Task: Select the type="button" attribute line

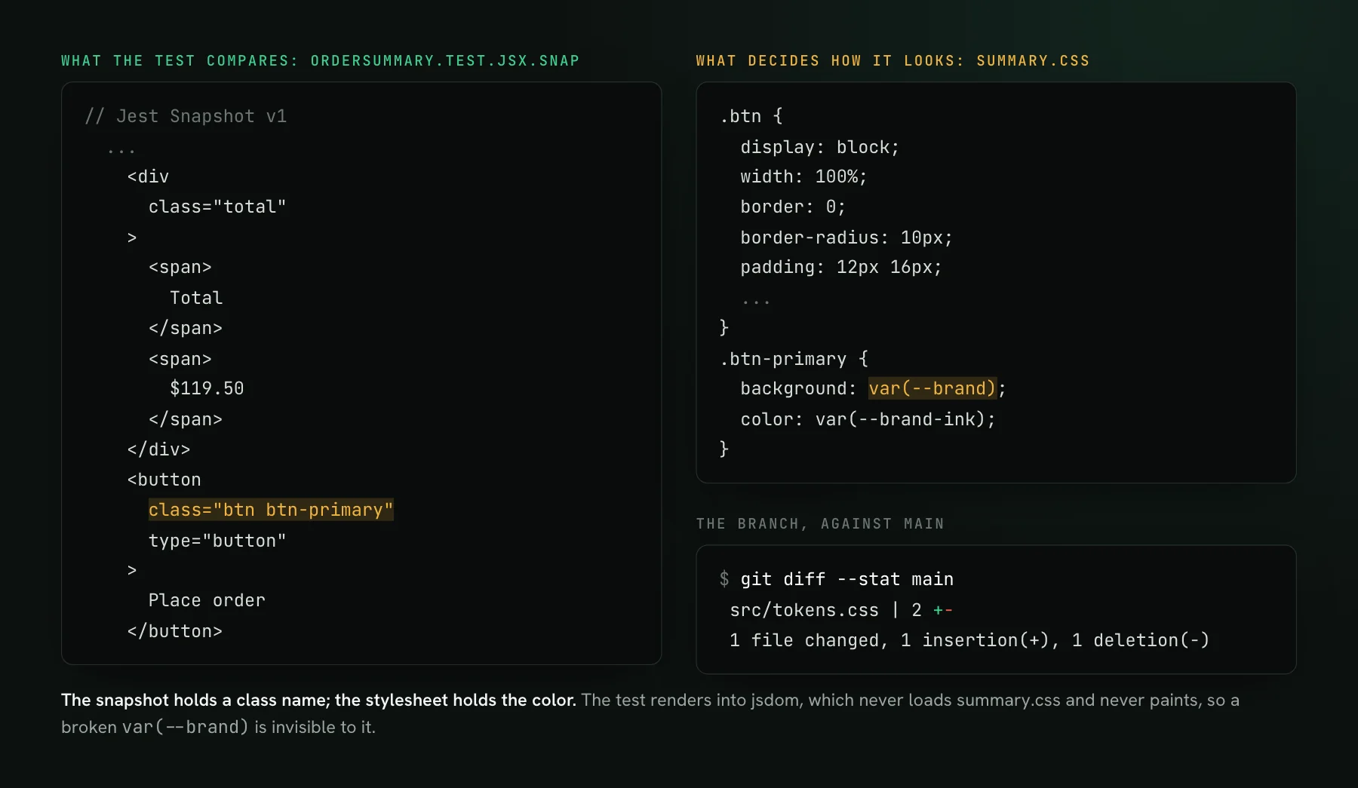Action: pyautogui.click(x=217, y=541)
